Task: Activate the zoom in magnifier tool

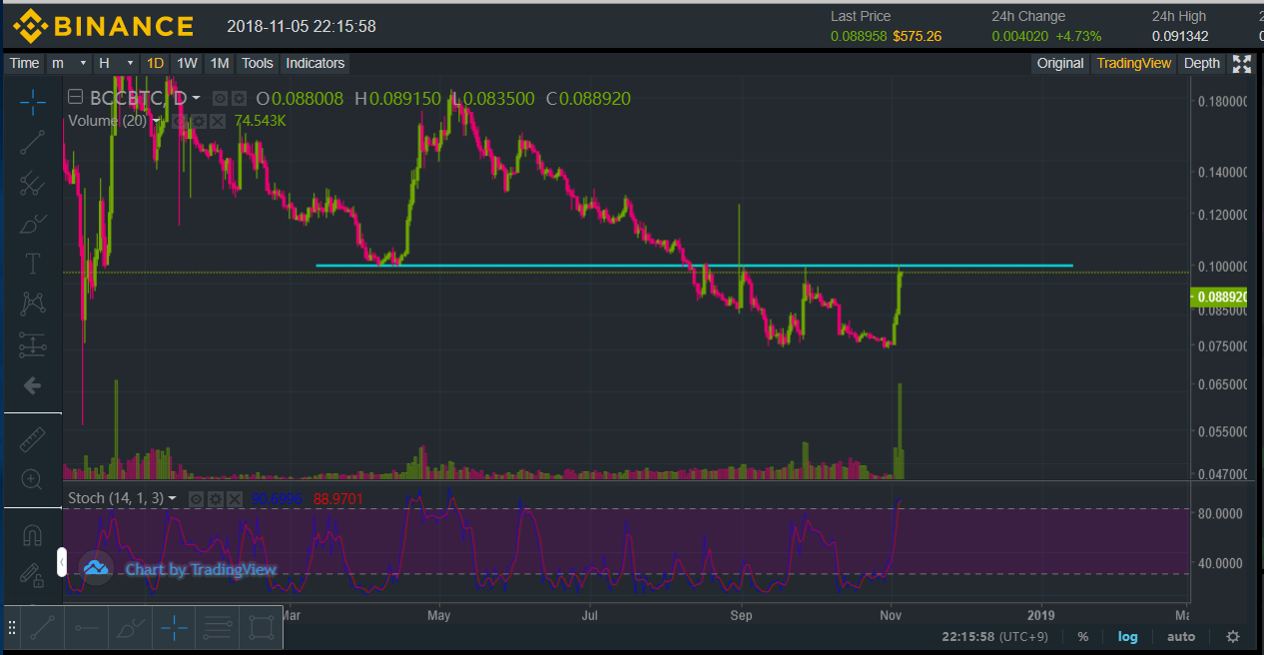Action: [x=33, y=479]
